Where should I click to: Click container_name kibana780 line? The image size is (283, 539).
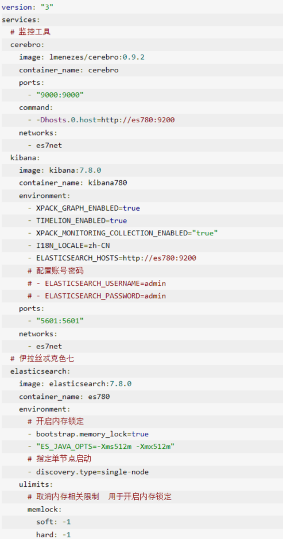click(73, 183)
